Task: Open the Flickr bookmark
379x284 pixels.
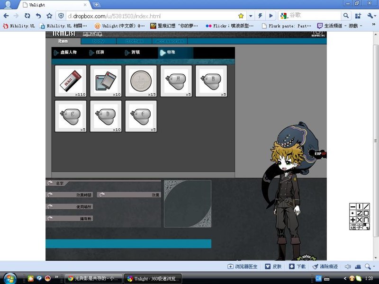Action: tap(230, 26)
